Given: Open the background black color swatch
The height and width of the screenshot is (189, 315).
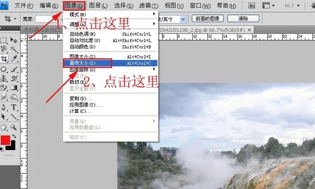Looking at the screenshot, I should pyautogui.click(x=13, y=147).
